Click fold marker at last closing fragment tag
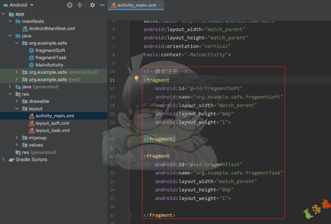331x224 pixels. (129, 215)
